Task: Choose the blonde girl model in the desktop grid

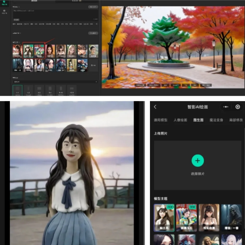Action: pos(72,51)
